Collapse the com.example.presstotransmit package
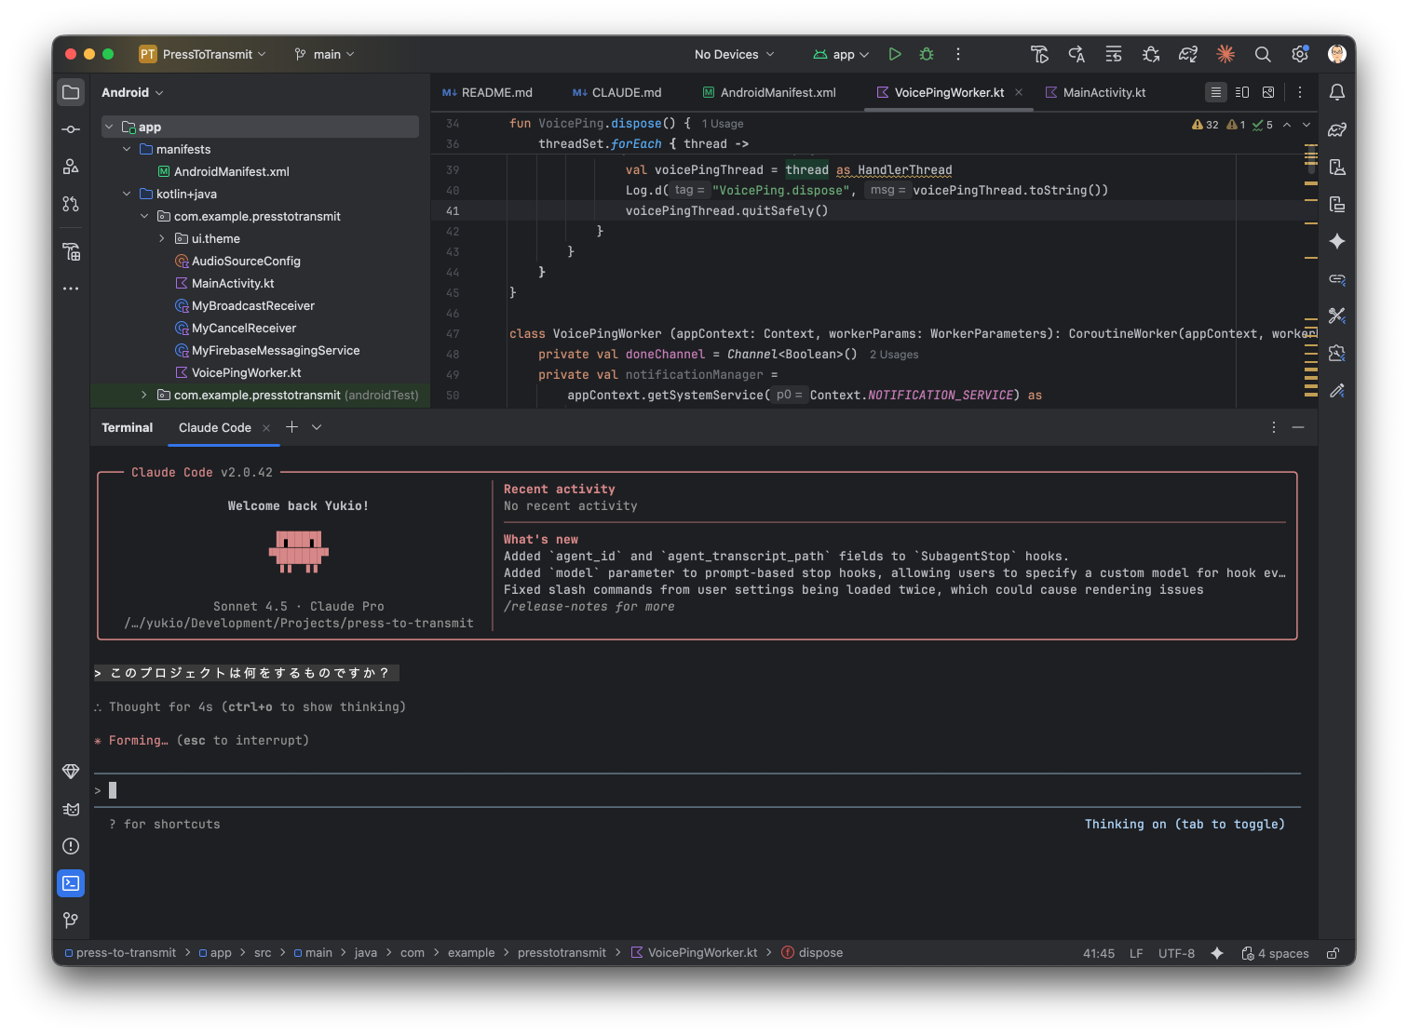The width and height of the screenshot is (1408, 1035). pos(143,216)
